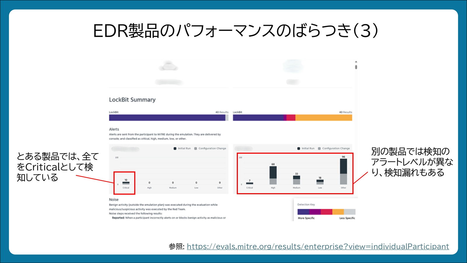Viewport: 467px width, 263px height.
Task: Select the magenta swatch in Detection Key
Action: tap(315, 212)
